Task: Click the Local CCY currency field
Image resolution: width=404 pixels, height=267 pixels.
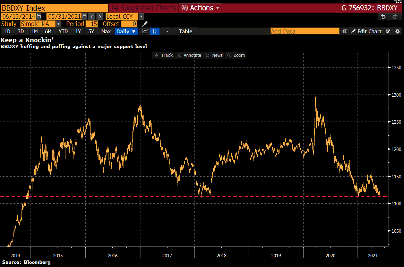Action: pyautogui.click(x=122, y=17)
